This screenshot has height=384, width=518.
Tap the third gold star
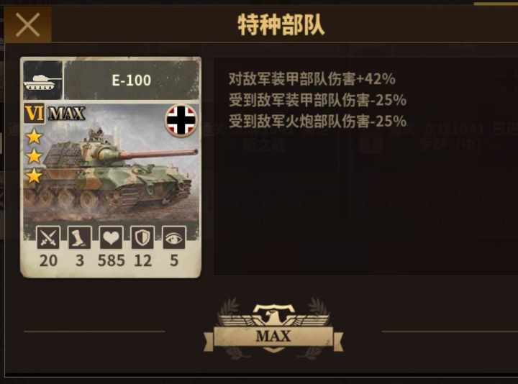coord(35,175)
